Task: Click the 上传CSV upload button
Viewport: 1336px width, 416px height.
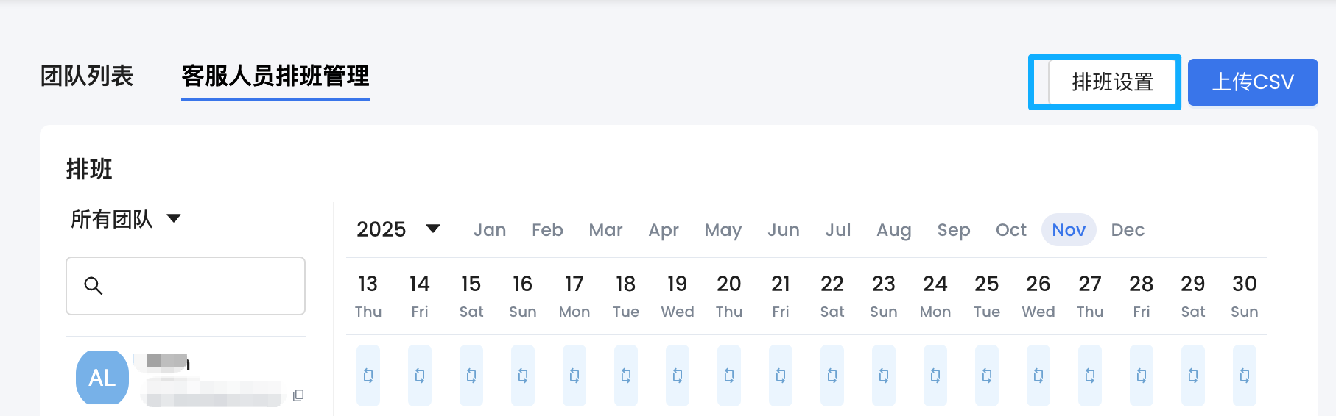Action: click(1253, 82)
